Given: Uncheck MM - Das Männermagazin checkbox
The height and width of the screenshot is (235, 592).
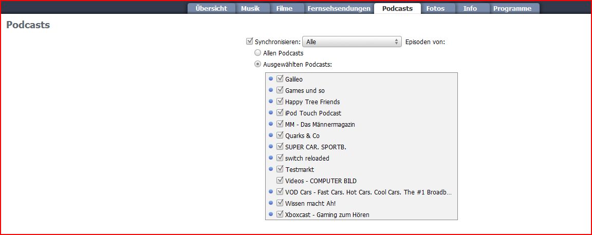Looking at the screenshot, I should (280, 124).
